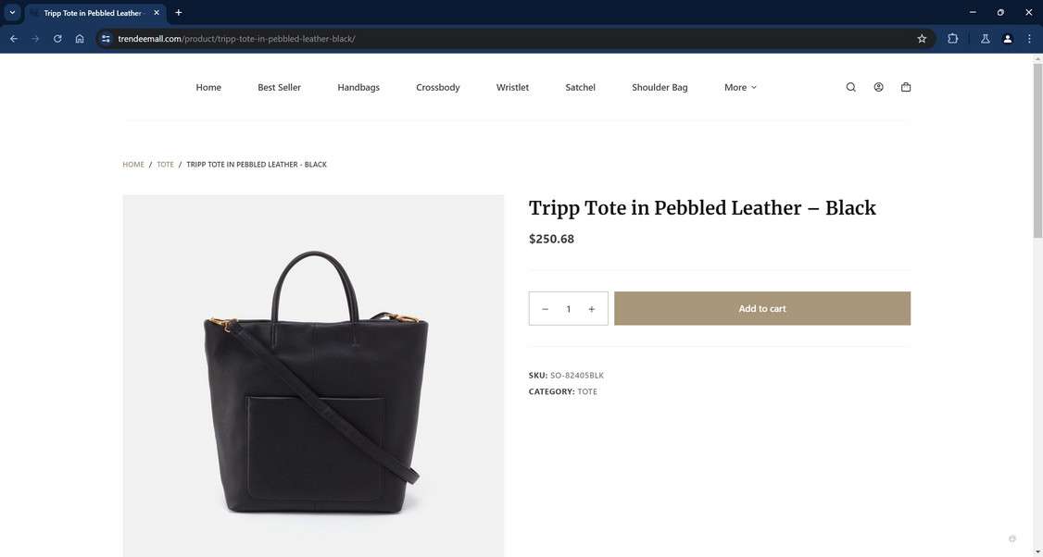Reload the page
This screenshot has width=1043, height=557.
pyautogui.click(x=57, y=39)
